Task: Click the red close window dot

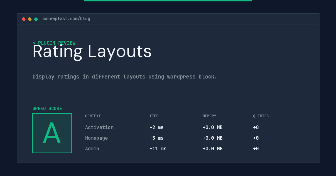Action: (24, 19)
